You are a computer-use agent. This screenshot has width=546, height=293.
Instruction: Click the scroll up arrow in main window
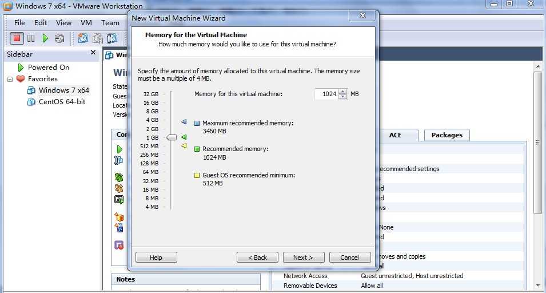coord(537,66)
